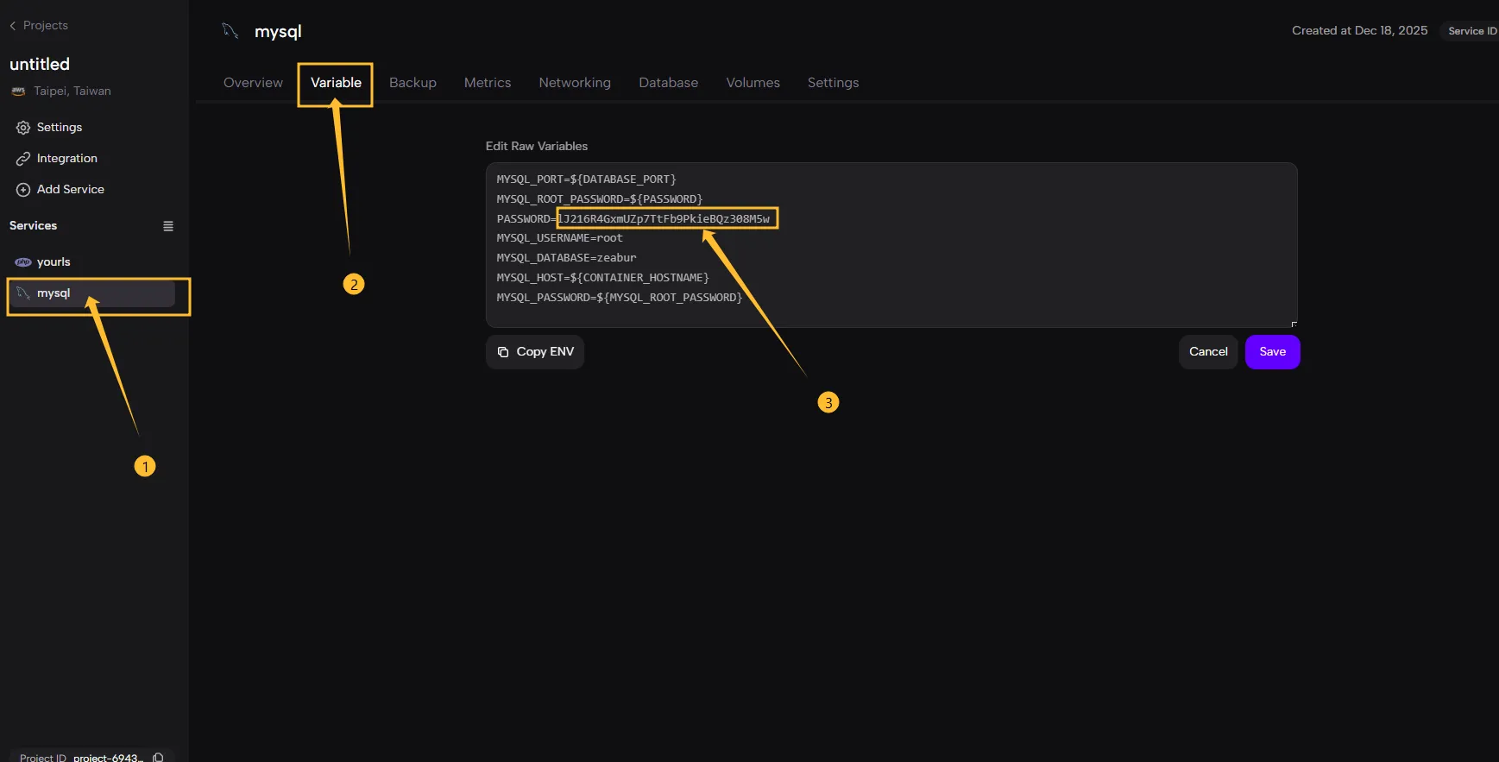Click the copy icon beside Project ID

[158, 757]
